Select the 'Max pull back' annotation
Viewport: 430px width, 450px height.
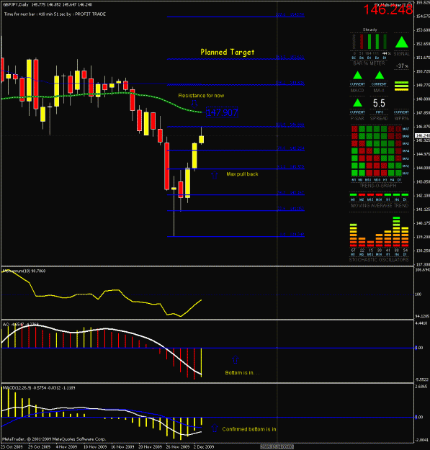tap(242, 174)
